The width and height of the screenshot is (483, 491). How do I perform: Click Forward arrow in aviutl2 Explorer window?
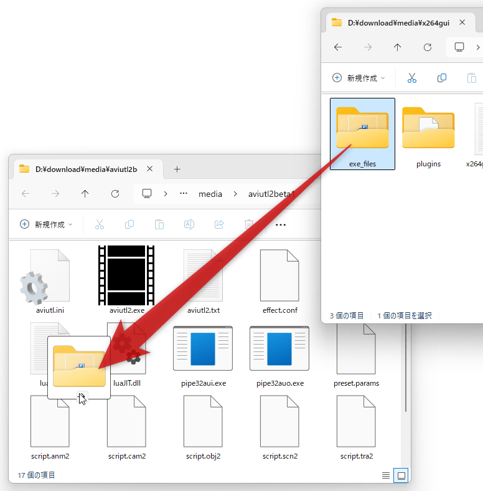pos(55,194)
